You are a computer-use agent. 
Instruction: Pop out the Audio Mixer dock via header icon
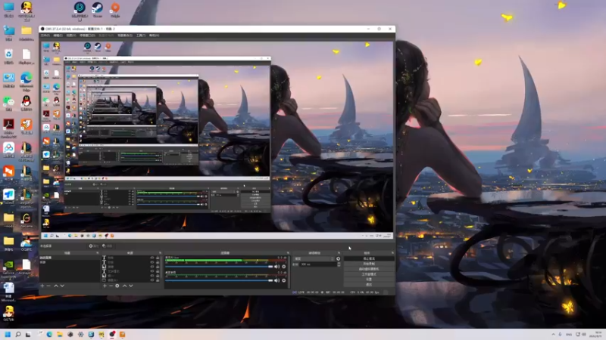coord(288,253)
